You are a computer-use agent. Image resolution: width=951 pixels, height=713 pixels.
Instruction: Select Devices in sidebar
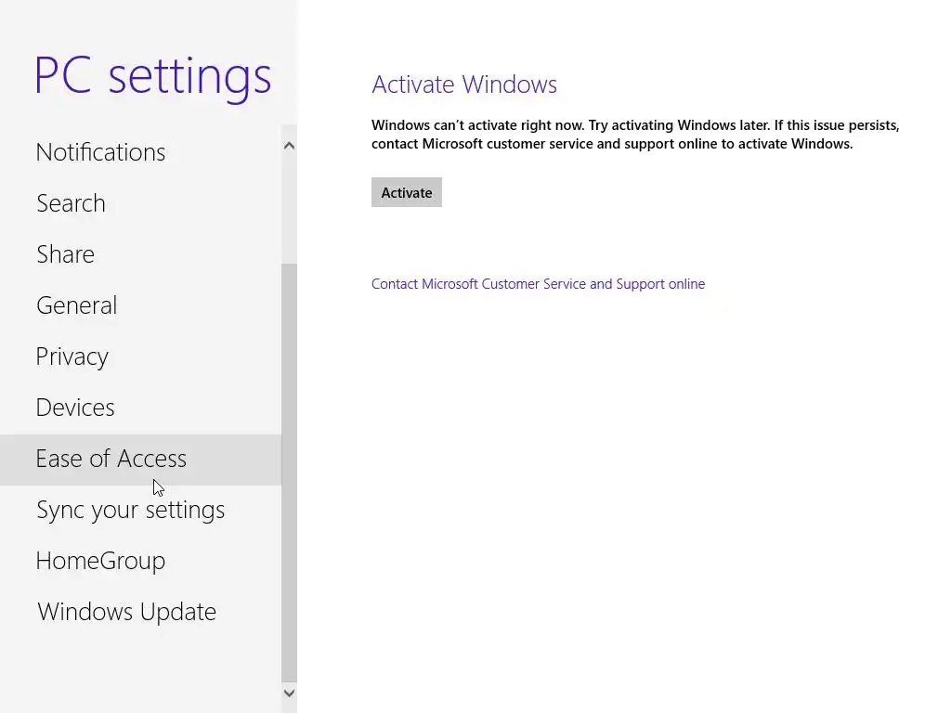click(141, 408)
